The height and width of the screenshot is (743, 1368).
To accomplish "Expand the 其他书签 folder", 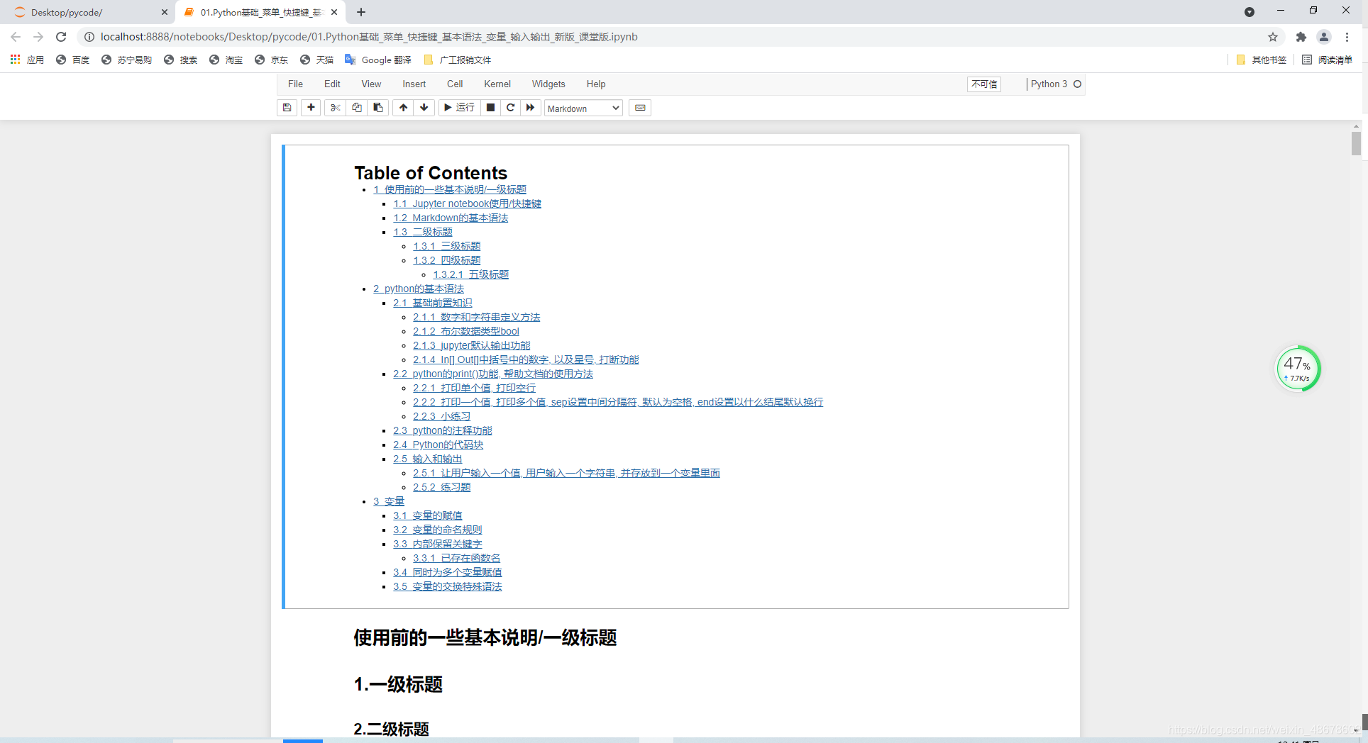I will [x=1262, y=60].
